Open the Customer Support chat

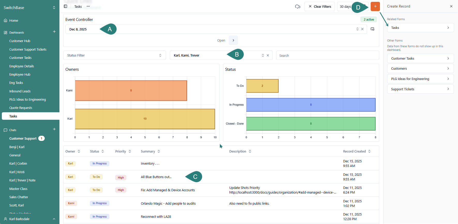(23, 139)
